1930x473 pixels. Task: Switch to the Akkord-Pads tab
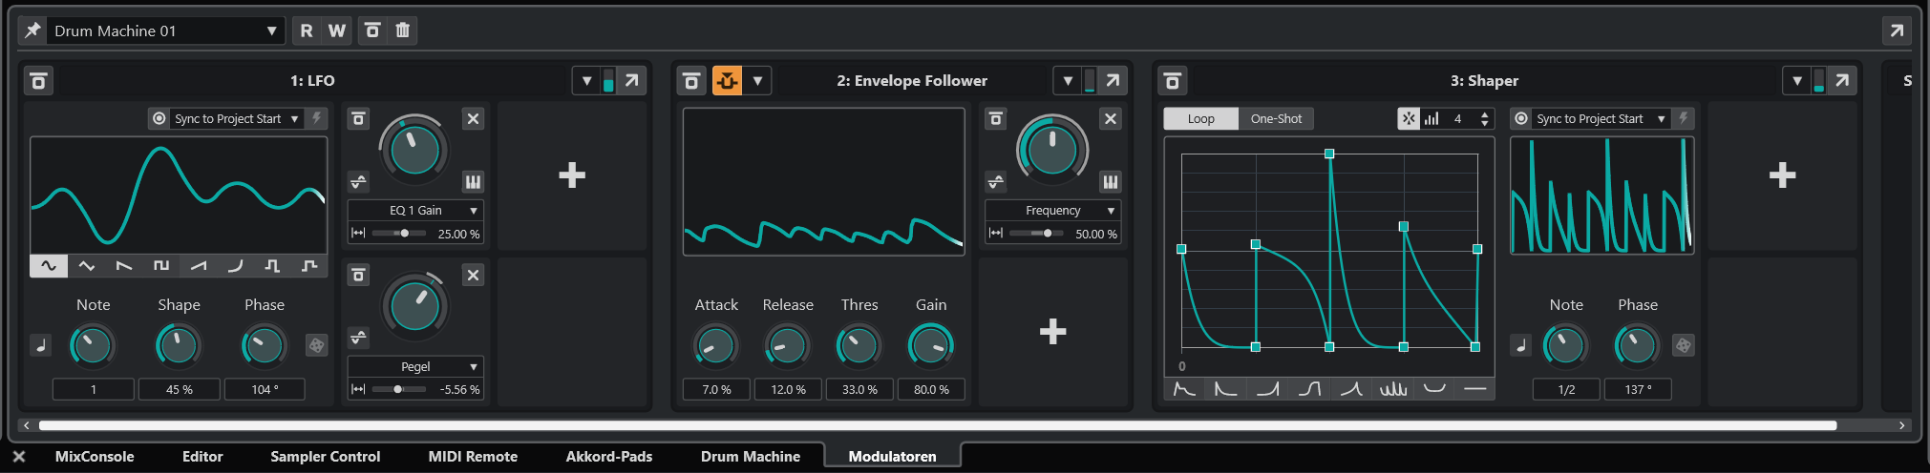pyautogui.click(x=609, y=457)
